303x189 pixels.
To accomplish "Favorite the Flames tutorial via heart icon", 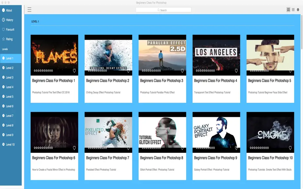I will click(74, 71).
